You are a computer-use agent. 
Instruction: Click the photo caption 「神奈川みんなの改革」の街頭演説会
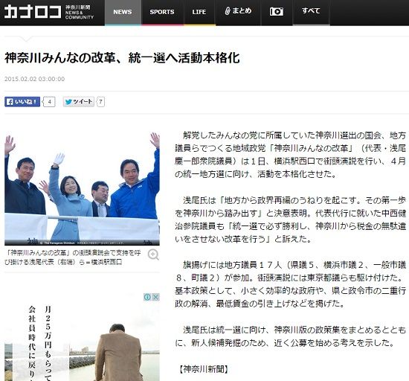73,257
